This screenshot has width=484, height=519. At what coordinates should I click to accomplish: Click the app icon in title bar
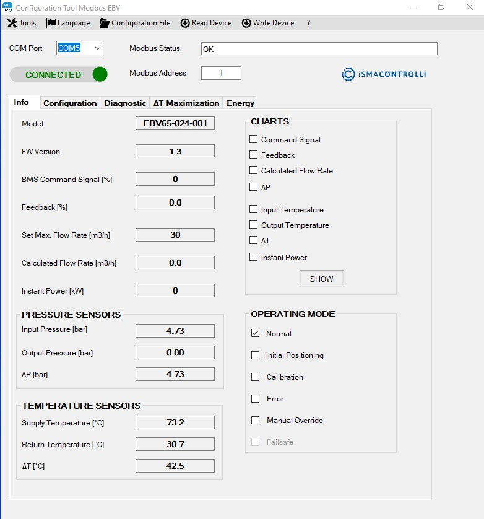click(x=7, y=7)
